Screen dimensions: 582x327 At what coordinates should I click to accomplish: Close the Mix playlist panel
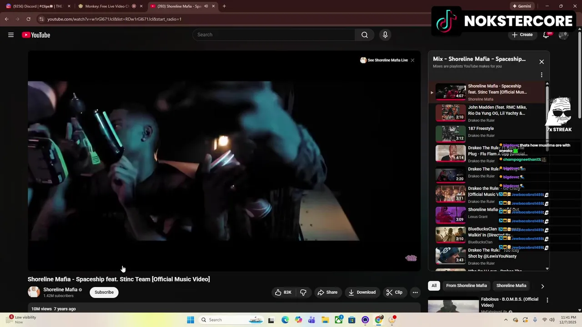[542, 62]
